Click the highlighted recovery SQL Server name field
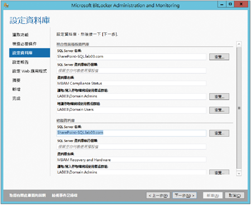This screenshot has height=205, width=251. (x=131, y=133)
